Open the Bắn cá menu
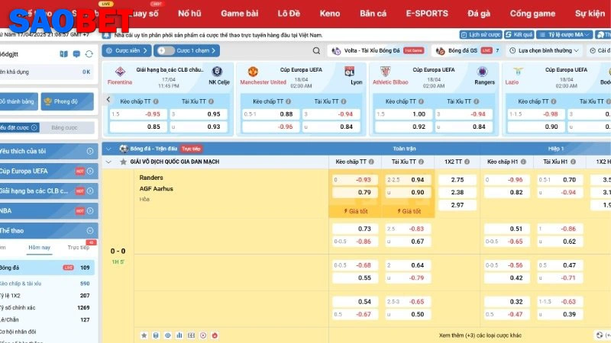Image resolution: width=611 pixels, height=343 pixels. tap(373, 14)
